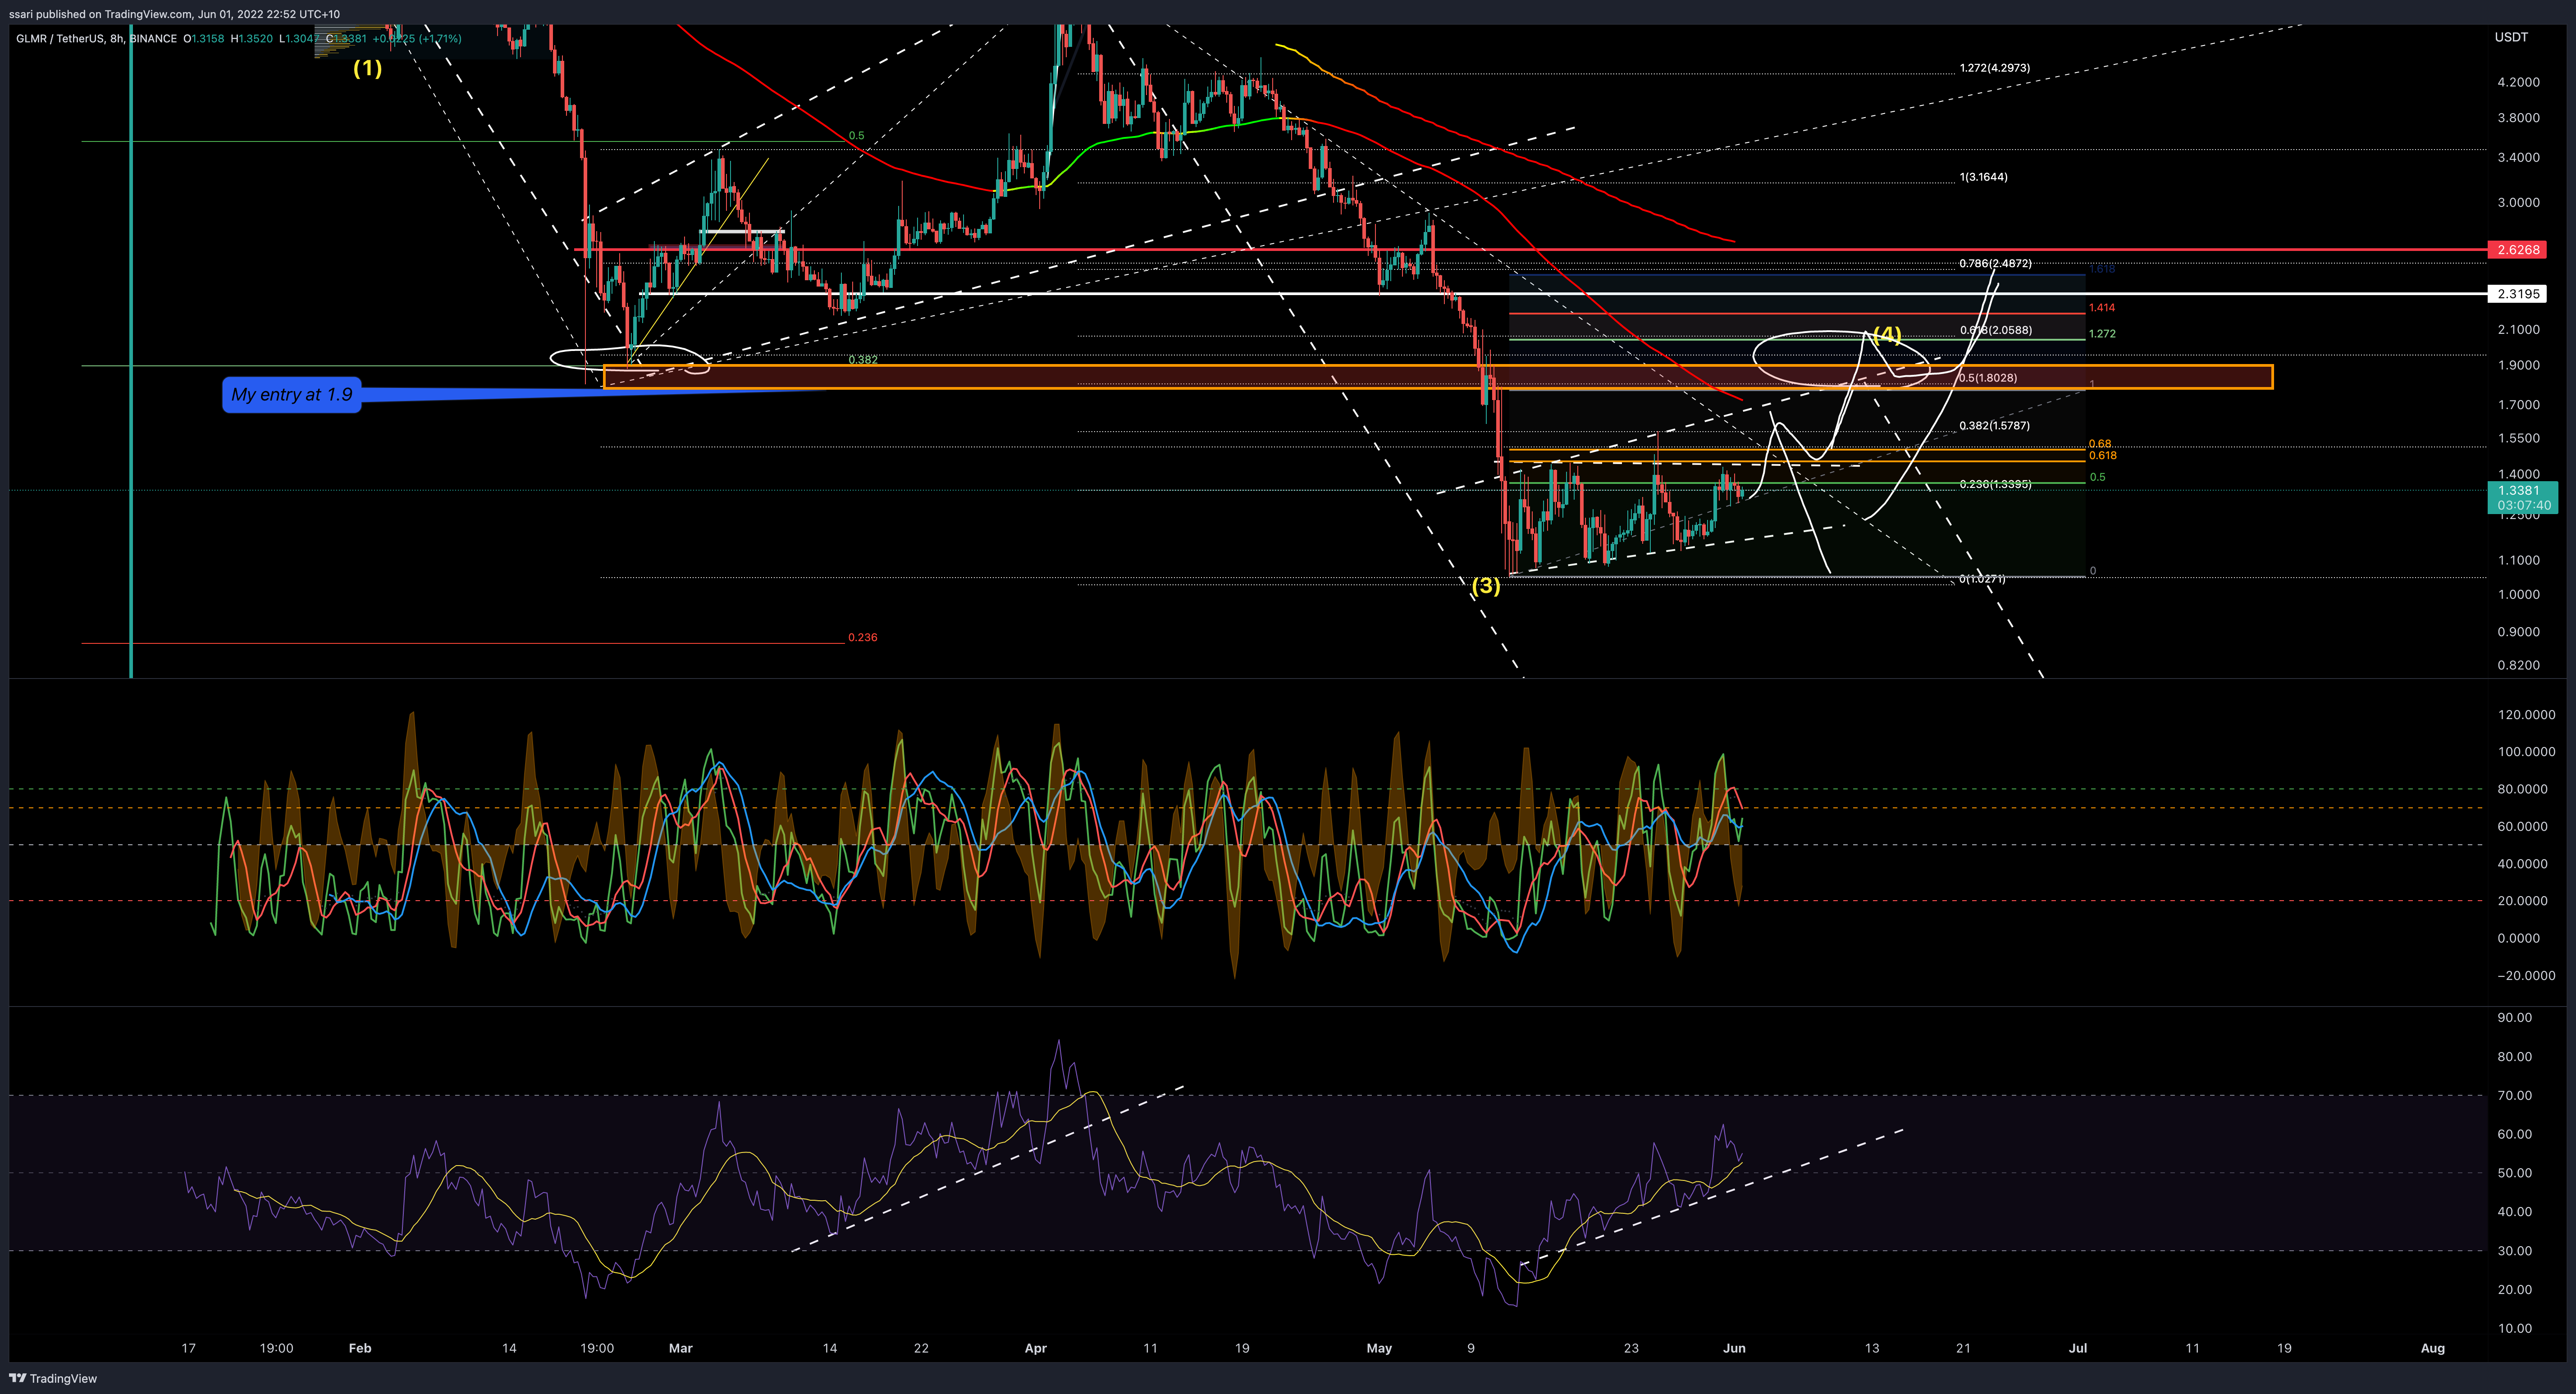Click 120.0000 on the oscillator axis
The width and height of the screenshot is (2576, 1394).
[x=2525, y=715]
